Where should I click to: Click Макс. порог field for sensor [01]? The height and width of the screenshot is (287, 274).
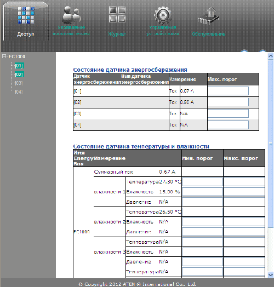click(x=228, y=91)
